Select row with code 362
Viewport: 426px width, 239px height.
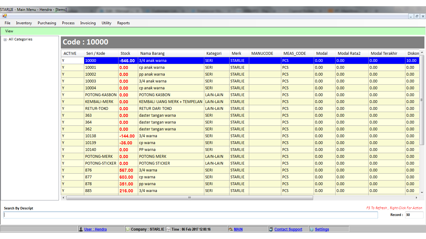coord(240,129)
